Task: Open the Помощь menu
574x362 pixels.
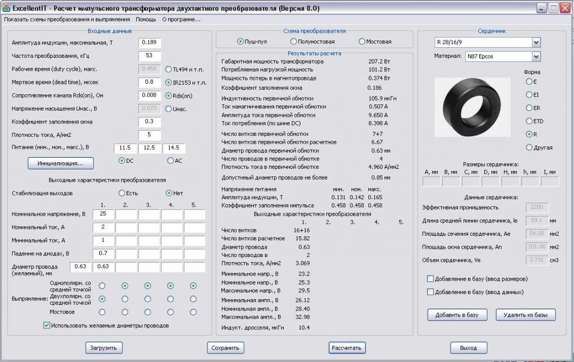Action: (x=146, y=19)
